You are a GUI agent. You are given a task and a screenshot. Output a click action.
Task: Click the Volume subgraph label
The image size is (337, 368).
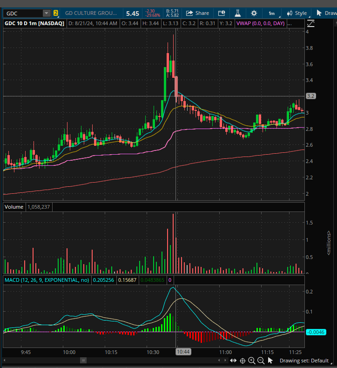14,207
